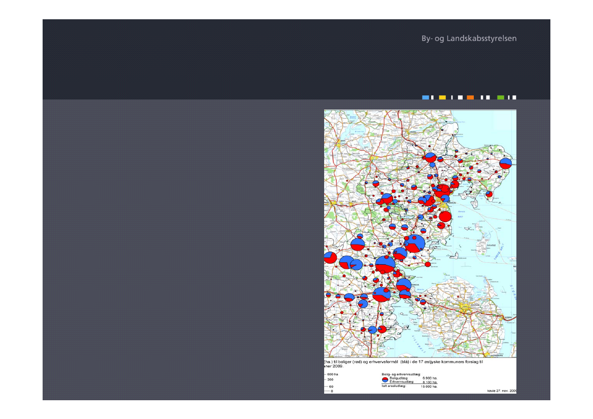This screenshot has height=419, width=593.
Task: Select the 'Bolig- og erhvervsudlæg:' legend heading
Action: tap(401, 374)
